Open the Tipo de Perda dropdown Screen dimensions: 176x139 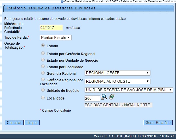pyautogui.click(x=55, y=38)
